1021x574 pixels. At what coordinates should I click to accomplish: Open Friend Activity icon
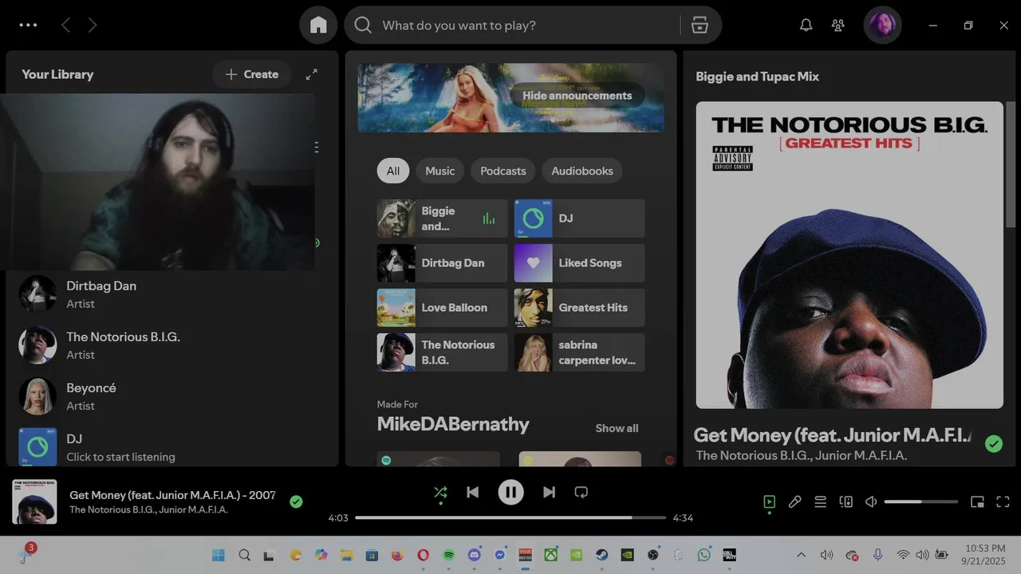pyautogui.click(x=838, y=26)
